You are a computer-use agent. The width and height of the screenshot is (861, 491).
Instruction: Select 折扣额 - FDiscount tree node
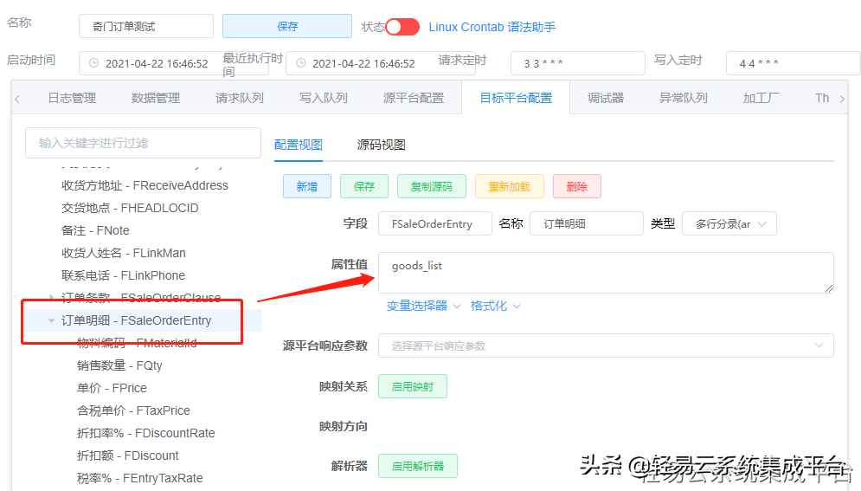pyautogui.click(x=128, y=455)
